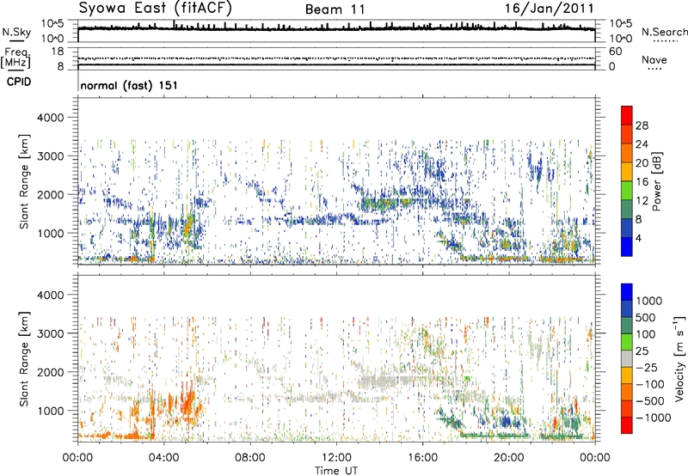
Task: Click the "20:00" time axis label
Action: [x=508, y=458]
